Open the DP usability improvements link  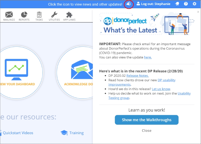166,80
